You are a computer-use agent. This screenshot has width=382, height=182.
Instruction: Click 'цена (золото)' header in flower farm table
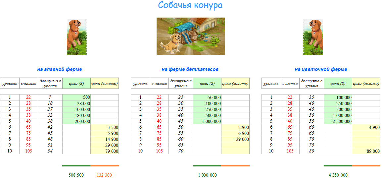(366, 84)
